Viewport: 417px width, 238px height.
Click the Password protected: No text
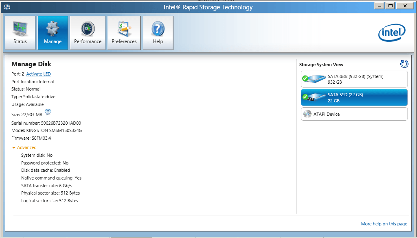coord(45,163)
